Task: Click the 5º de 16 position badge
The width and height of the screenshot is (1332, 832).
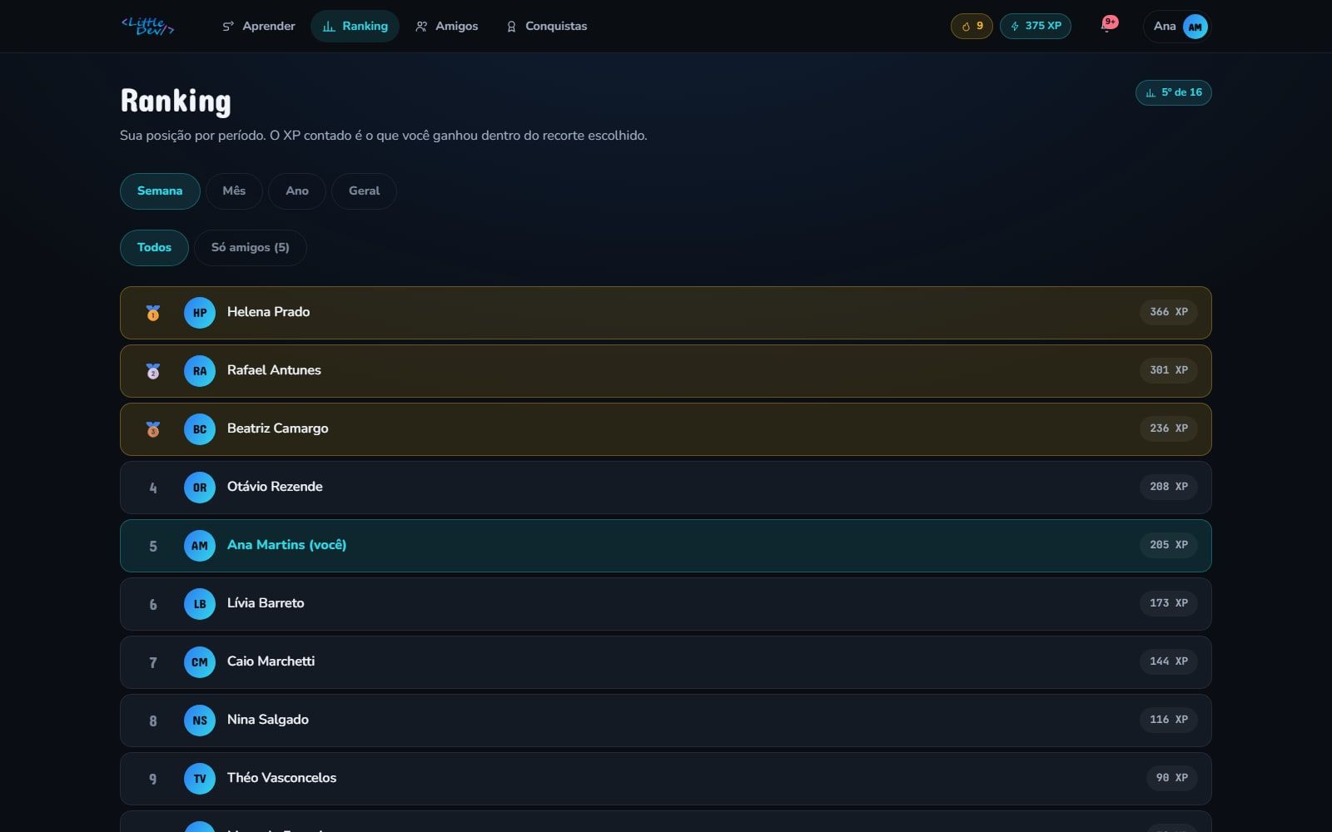Action: tap(1174, 92)
